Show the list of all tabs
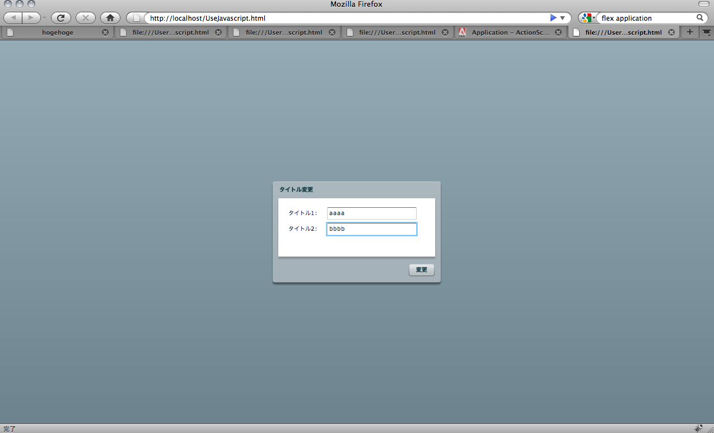This screenshot has width=714, height=433. coord(707,32)
